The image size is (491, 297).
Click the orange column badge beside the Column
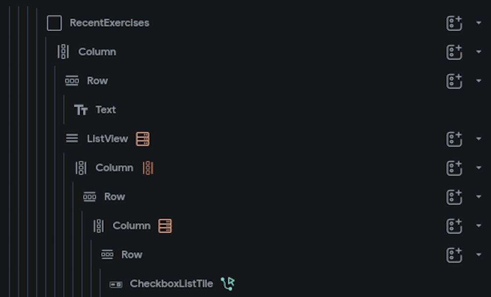[148, 168]
